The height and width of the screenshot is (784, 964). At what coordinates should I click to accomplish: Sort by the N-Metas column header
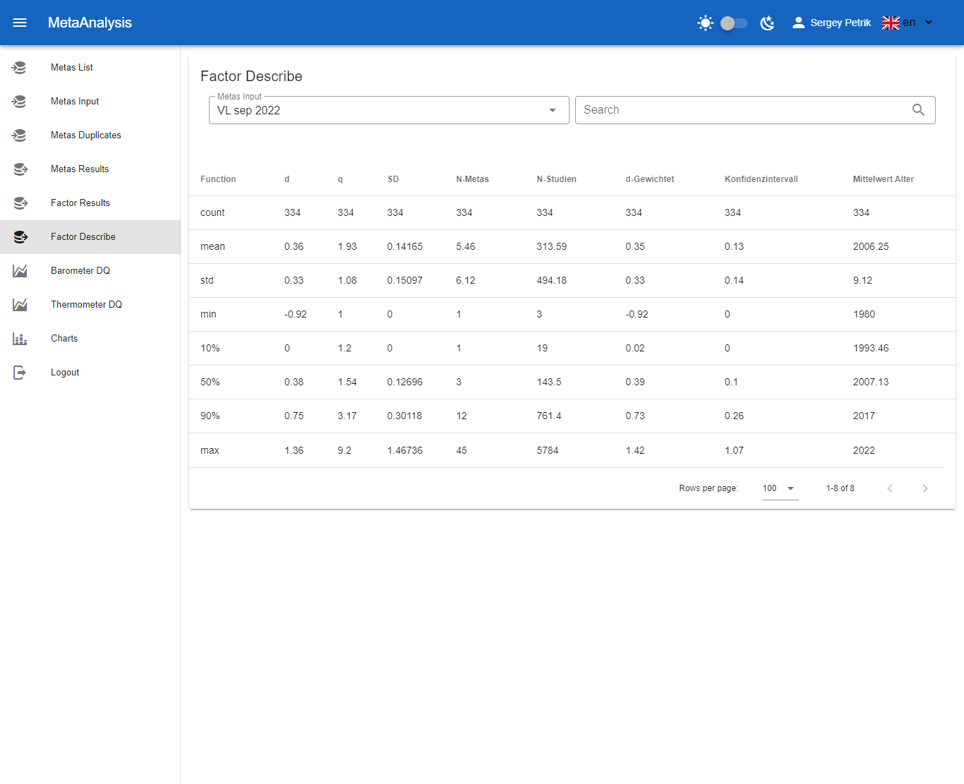click(x=472, y=179)
